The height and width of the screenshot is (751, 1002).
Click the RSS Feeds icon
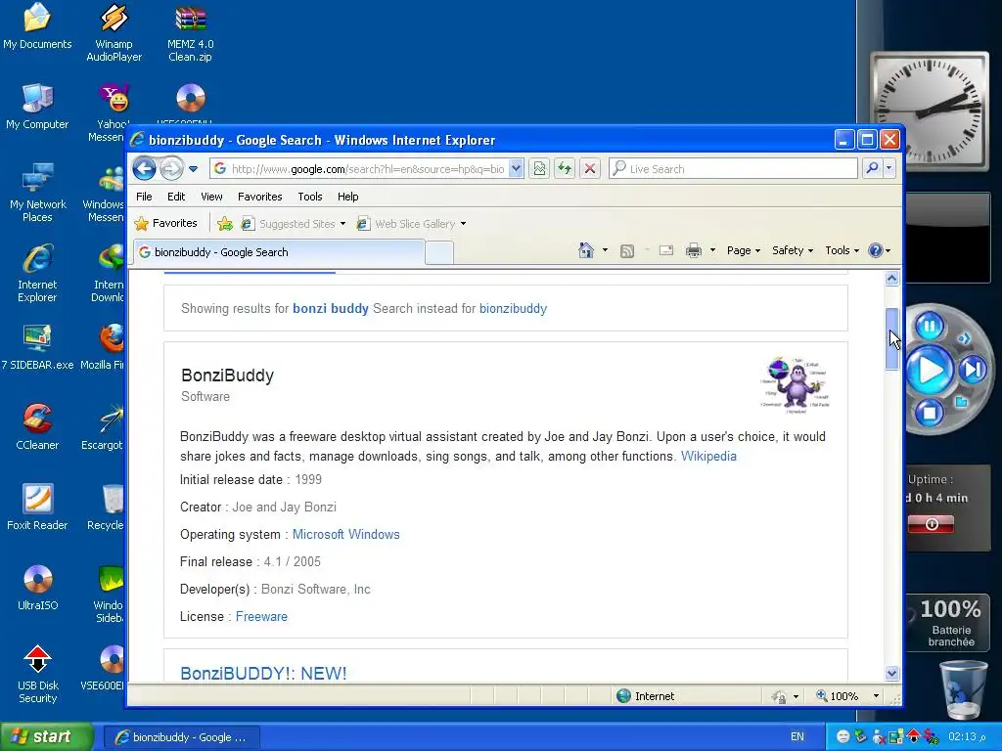[x=627, y=251]
